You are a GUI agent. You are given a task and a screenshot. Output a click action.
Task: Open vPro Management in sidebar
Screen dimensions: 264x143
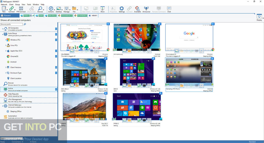coord(29,100)
